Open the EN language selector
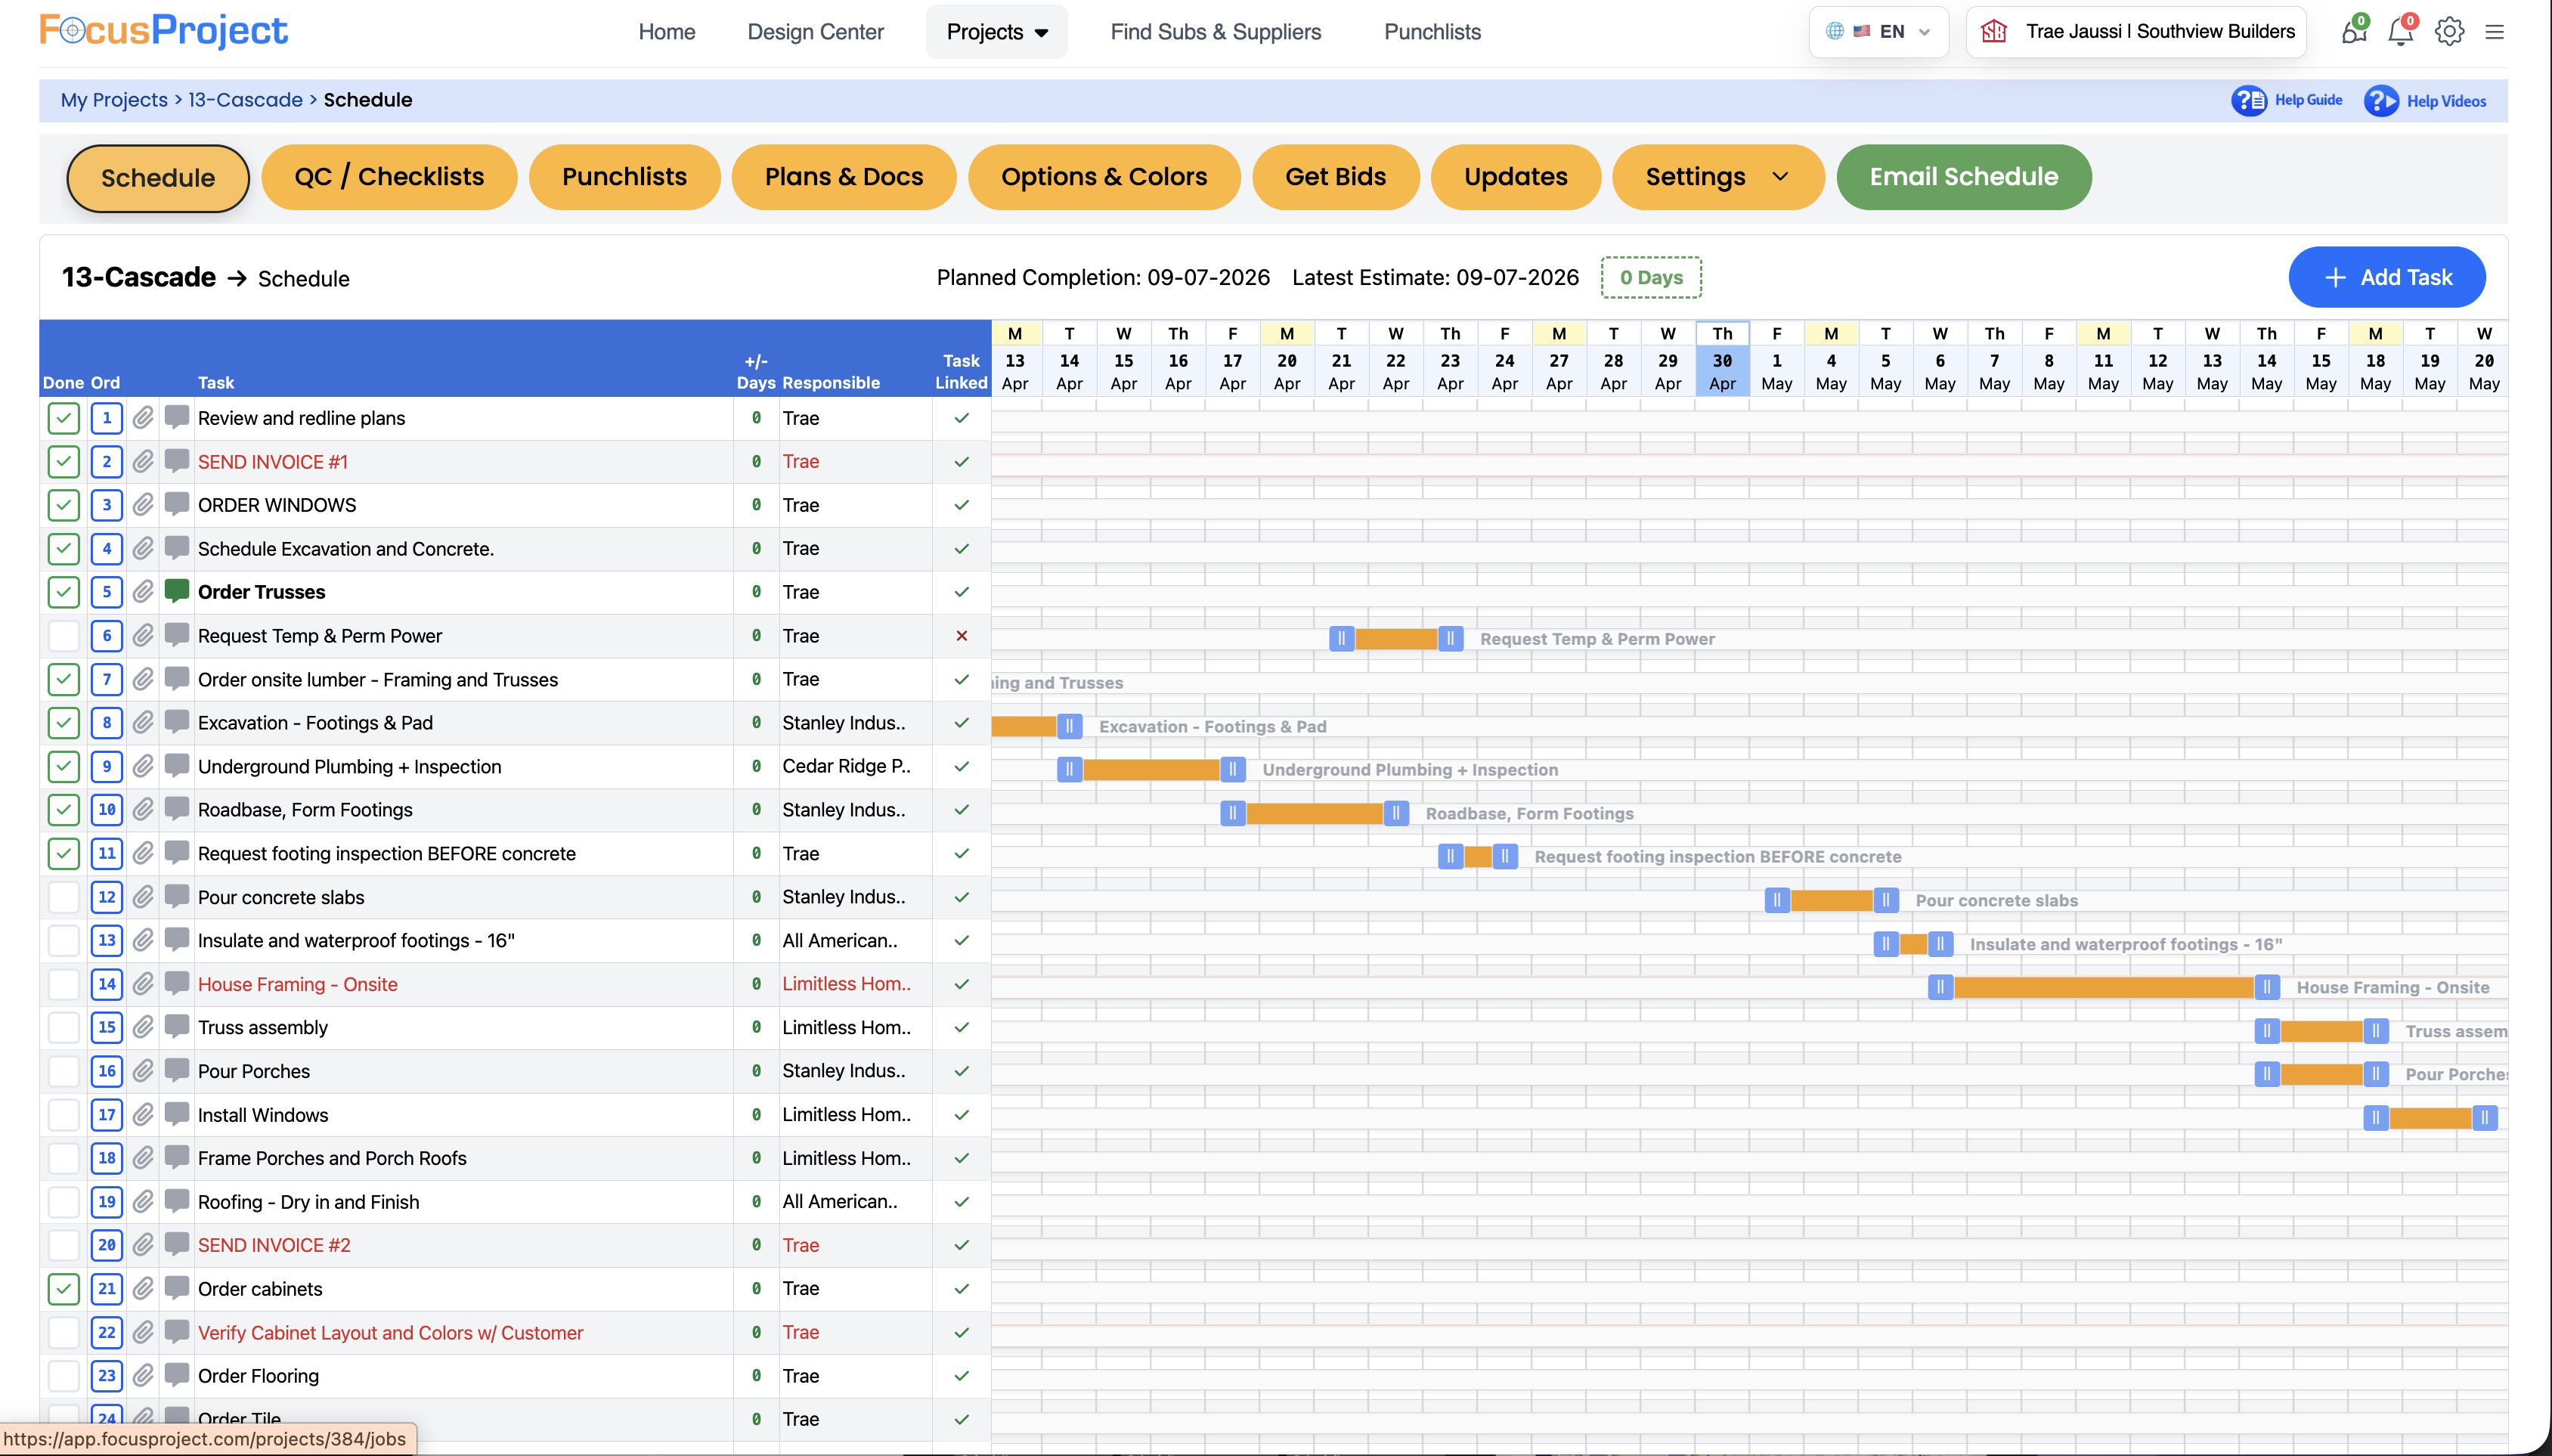Viewport: 2552px width, 1456px height. (x=1878, y=31)
